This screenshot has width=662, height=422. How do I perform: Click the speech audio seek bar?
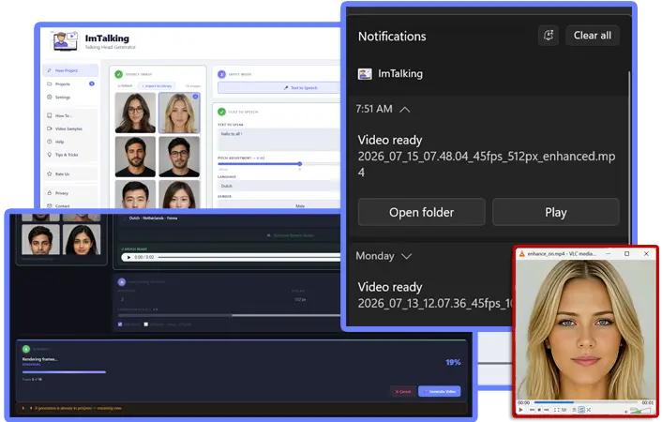point(249,257)
